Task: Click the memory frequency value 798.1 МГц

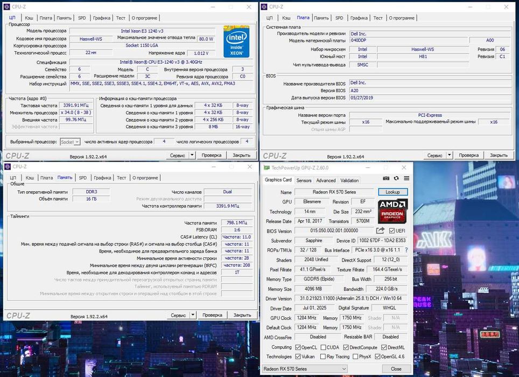Action: click(x=237, y=222)
